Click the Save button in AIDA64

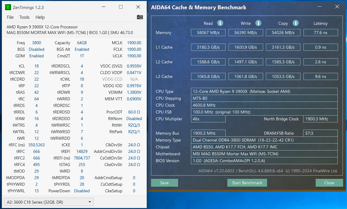[x=164, y=183]
